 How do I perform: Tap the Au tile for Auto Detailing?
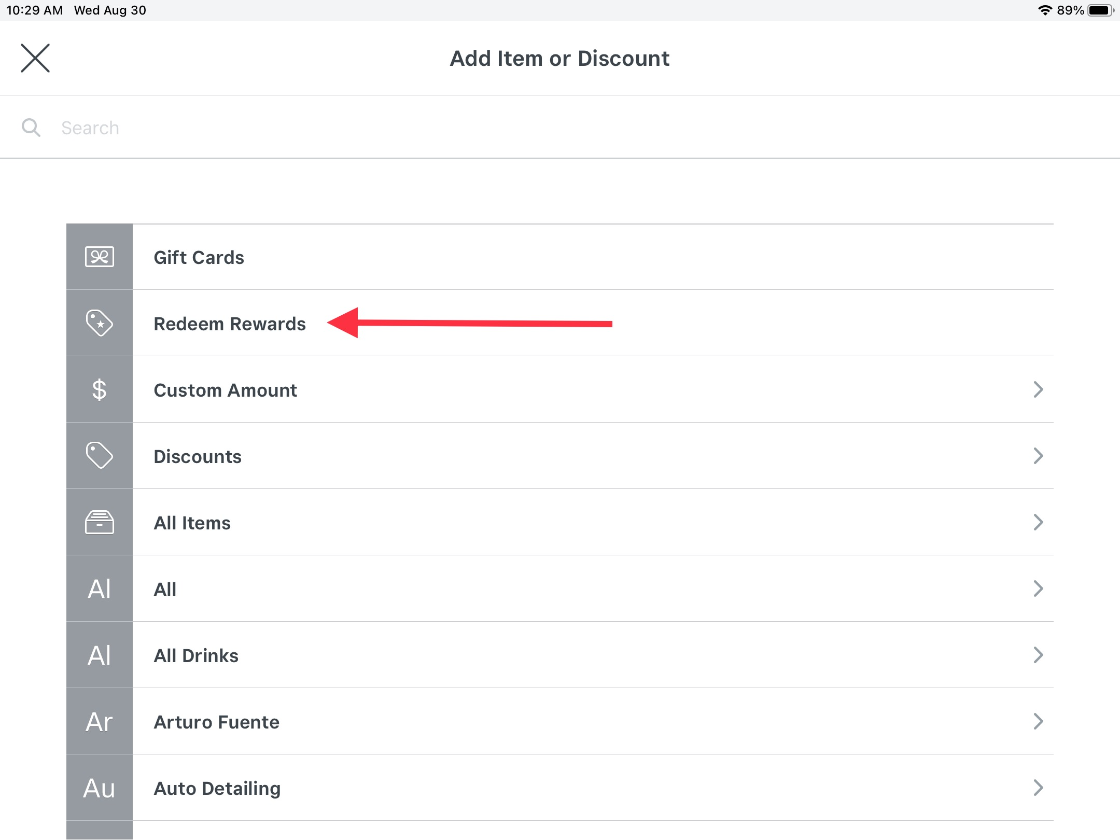tap(99, 788)
